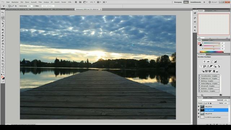Switch to the Masken tab
231x130 pixels.
[208, 55]
